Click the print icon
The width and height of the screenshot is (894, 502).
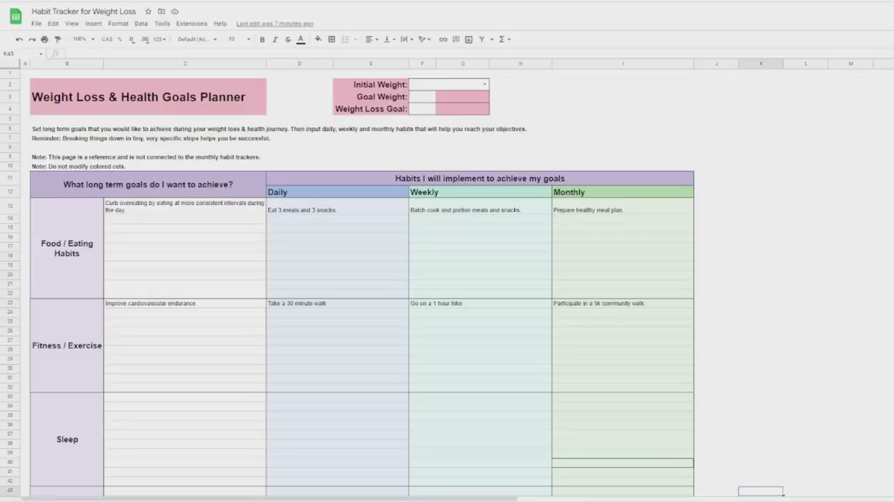click(45, 40)
